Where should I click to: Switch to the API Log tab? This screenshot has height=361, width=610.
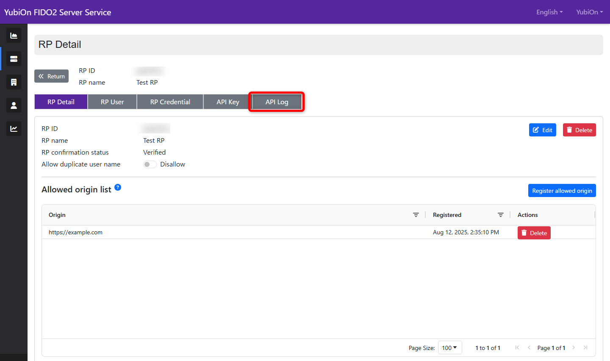277,102
